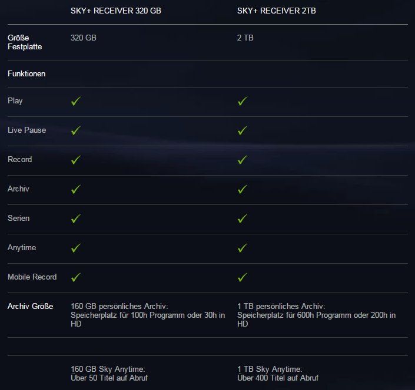415x390 pixels.
Task: Select the SKY+ RECEIVER 2TB column header
Action: [x=276, y=11]
